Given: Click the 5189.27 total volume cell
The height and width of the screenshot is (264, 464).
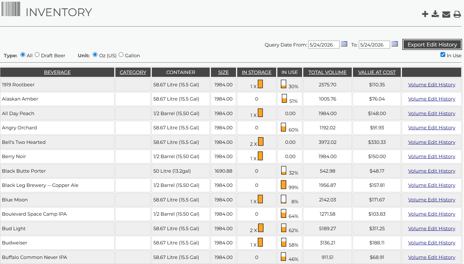Looking at the screenshot, I should [327, 229].
